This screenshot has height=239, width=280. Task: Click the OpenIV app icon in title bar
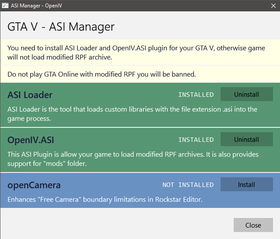click(6, 5)
